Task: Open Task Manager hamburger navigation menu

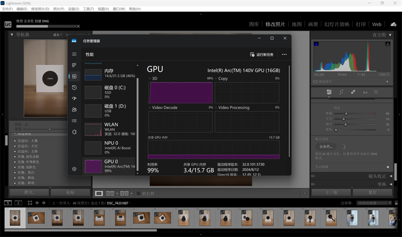Action: (74, 54)
